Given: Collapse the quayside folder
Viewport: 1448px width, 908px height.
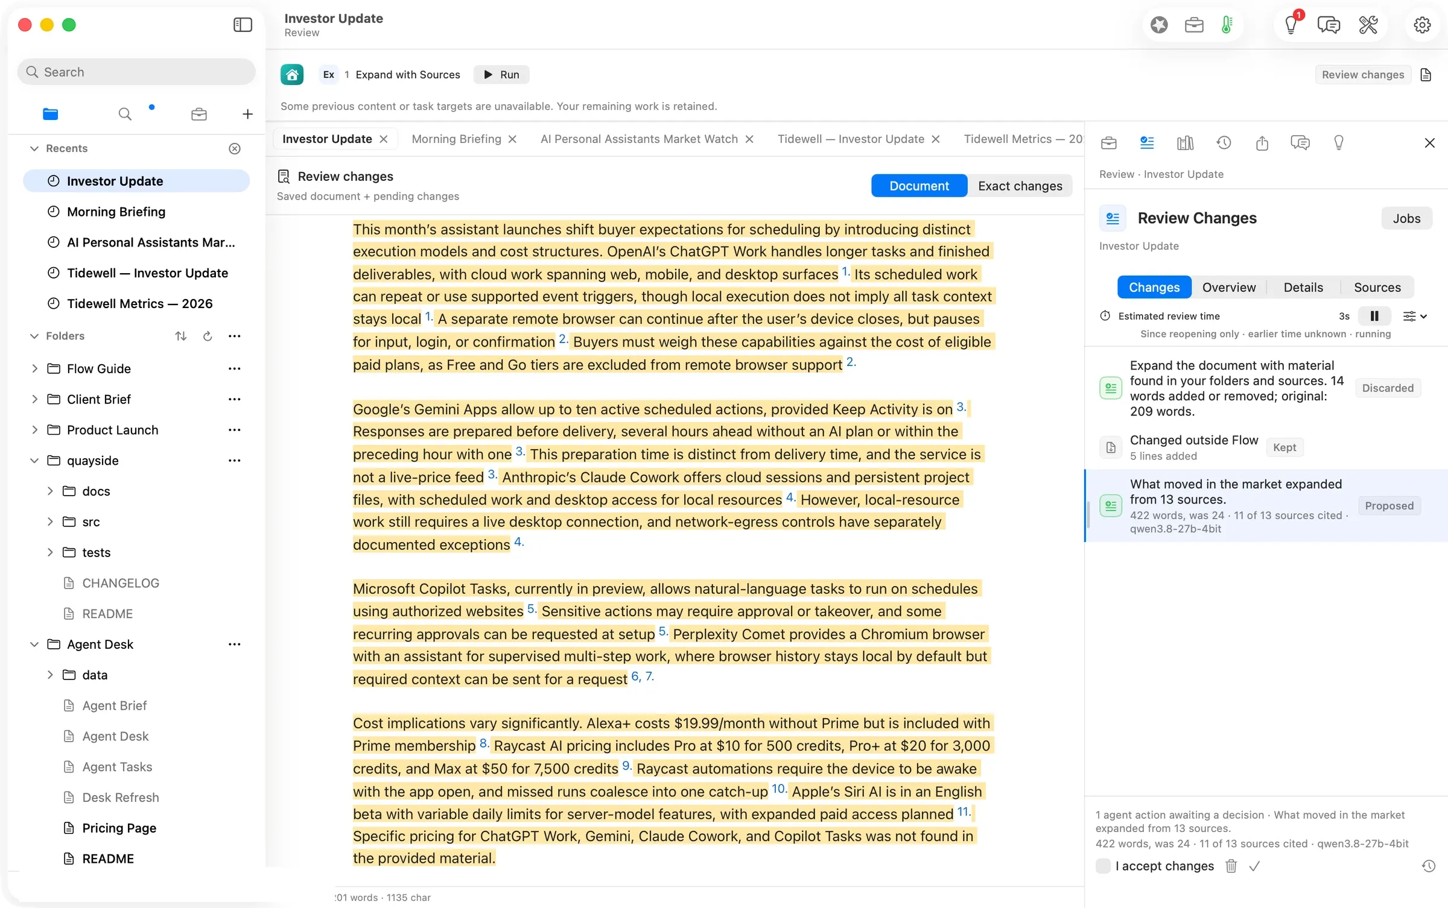Looking at the screenshot, I should (x=34, y=461).
